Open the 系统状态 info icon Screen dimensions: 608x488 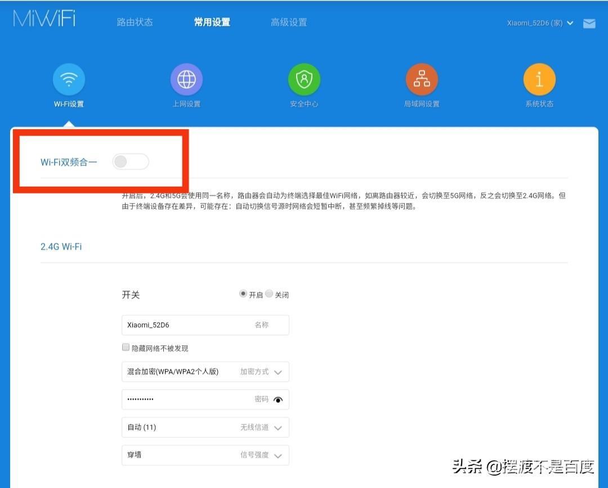pos(539,80)
